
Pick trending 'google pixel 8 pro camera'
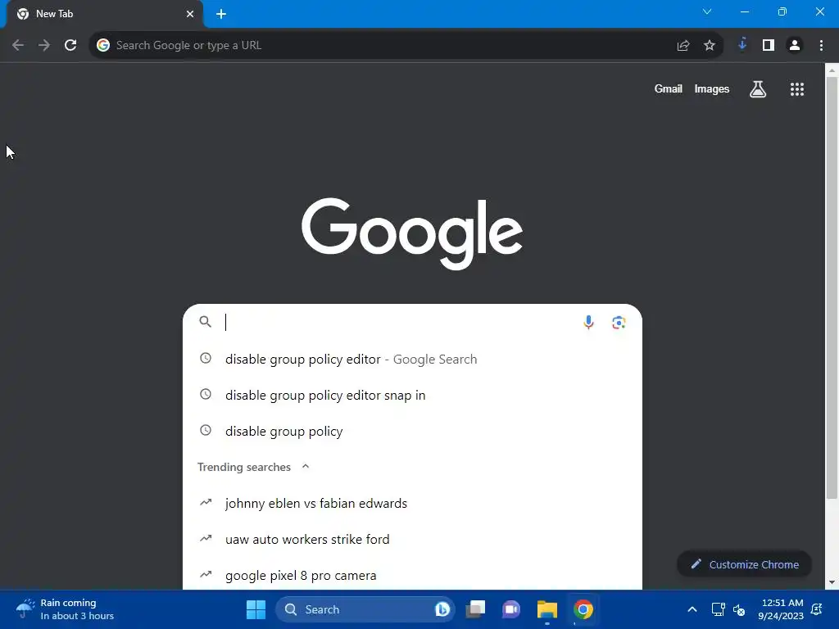[x=412, y=575]
